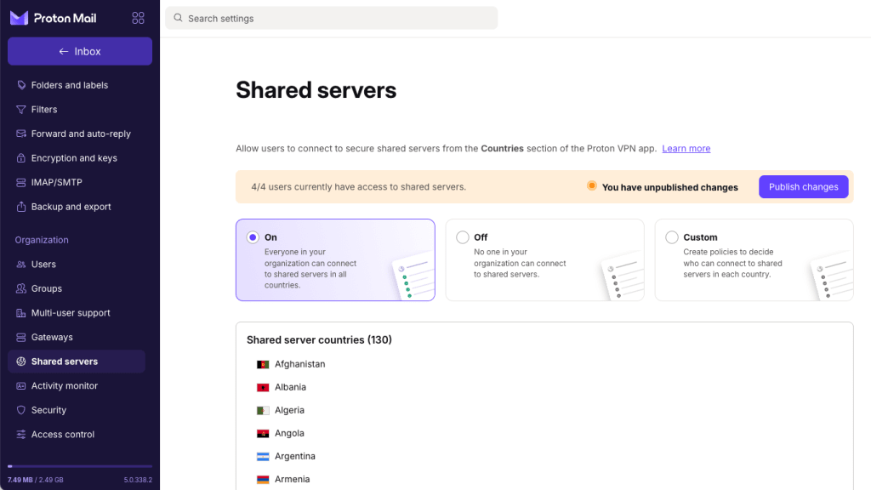871x490 pixels.
Task: Open the Gateways settings
Action: (51, 337)
